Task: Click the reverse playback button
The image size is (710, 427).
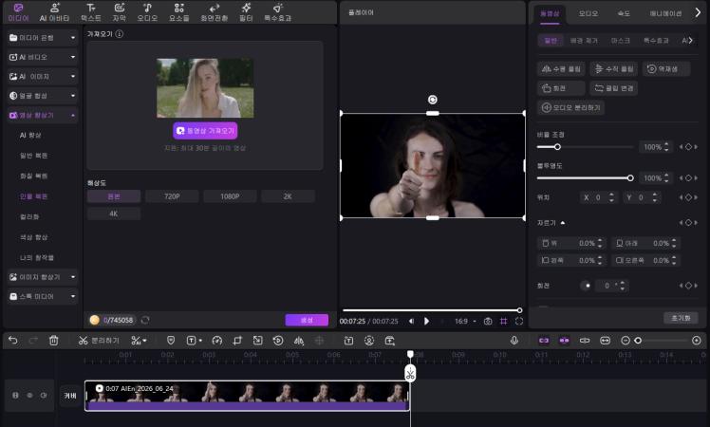Action: (x=666, y=69)
